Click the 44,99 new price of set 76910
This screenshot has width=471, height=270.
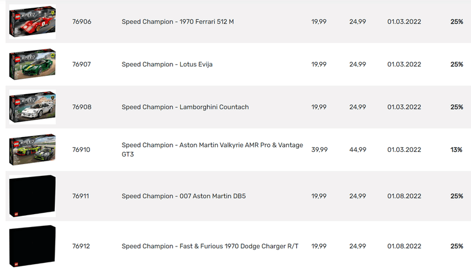(x=358, y=149)
